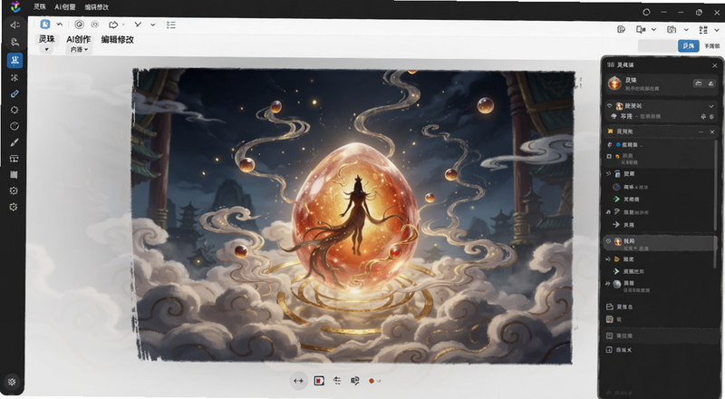The width and height of the screenshot is (725, 399).
Task: Click the grid arrangement icon in the top-right toolbar
Action: (703, 30)
